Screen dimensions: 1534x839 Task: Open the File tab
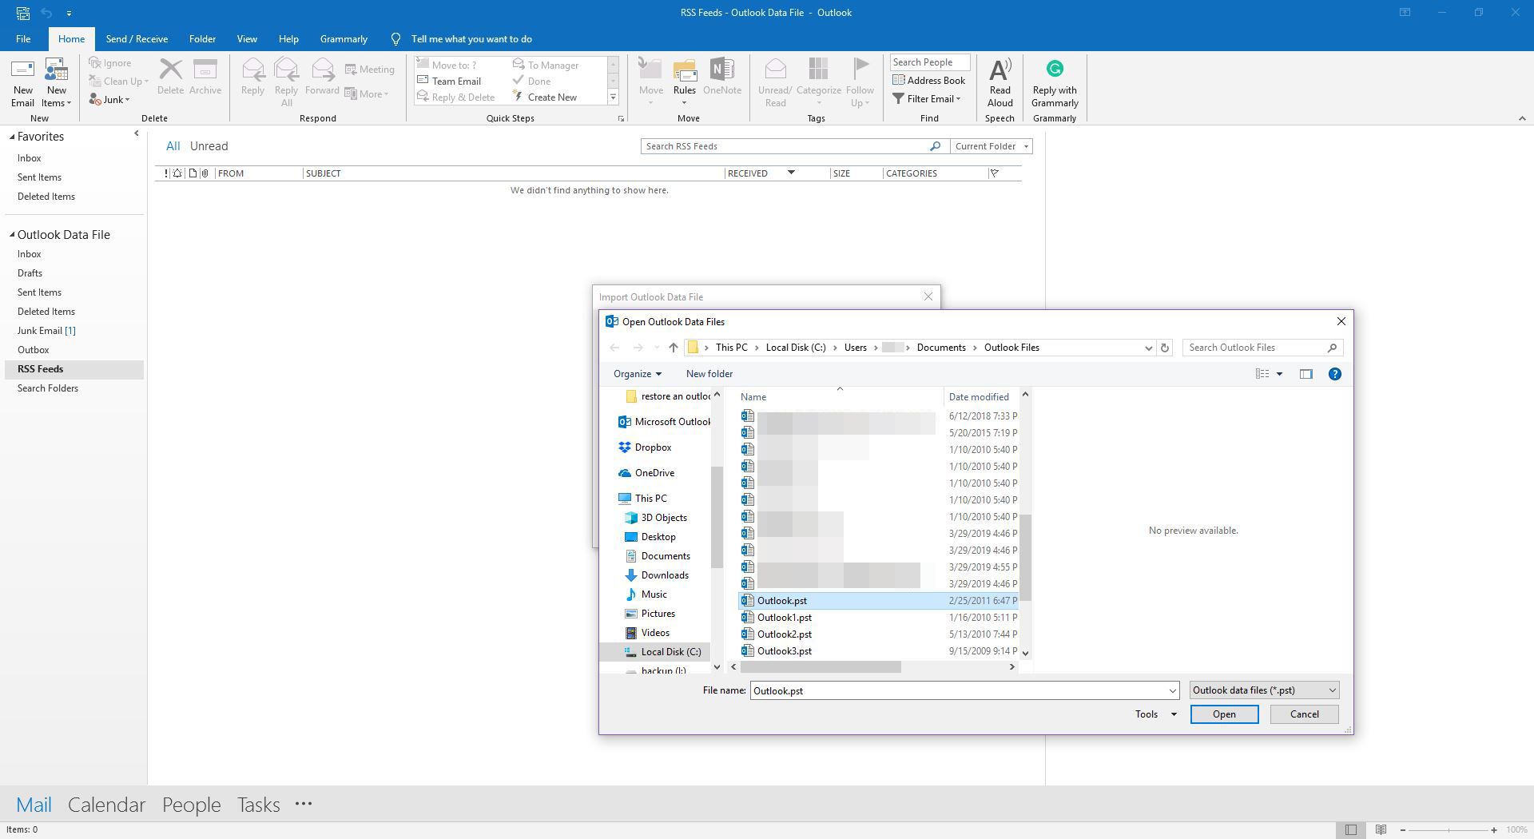coord(23,39)
